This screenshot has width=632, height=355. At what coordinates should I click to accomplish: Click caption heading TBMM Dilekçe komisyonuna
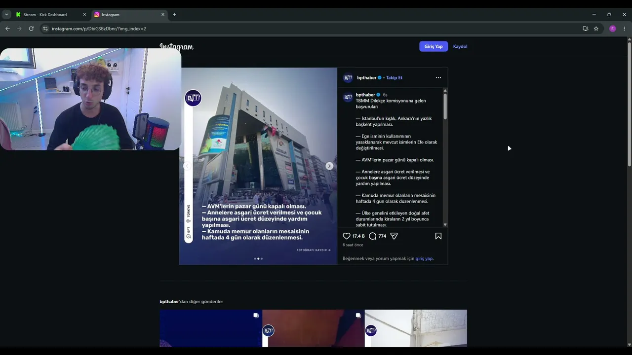click(x=391, y=104)
